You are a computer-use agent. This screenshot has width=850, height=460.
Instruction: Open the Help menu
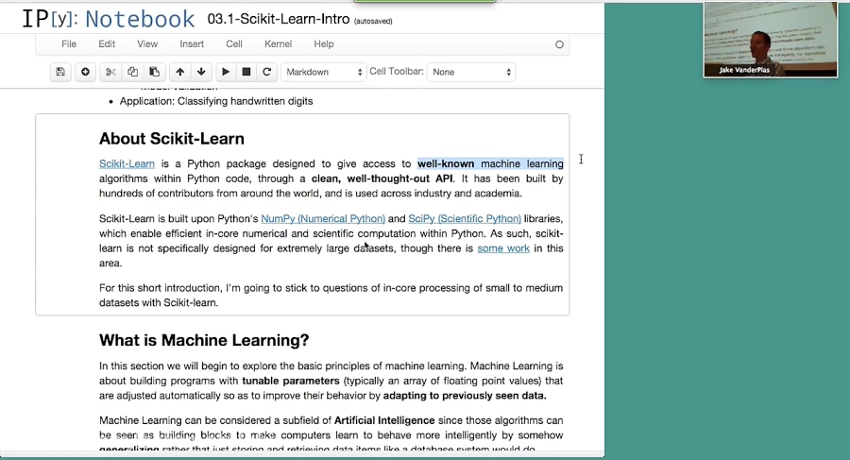pos(324,44)
